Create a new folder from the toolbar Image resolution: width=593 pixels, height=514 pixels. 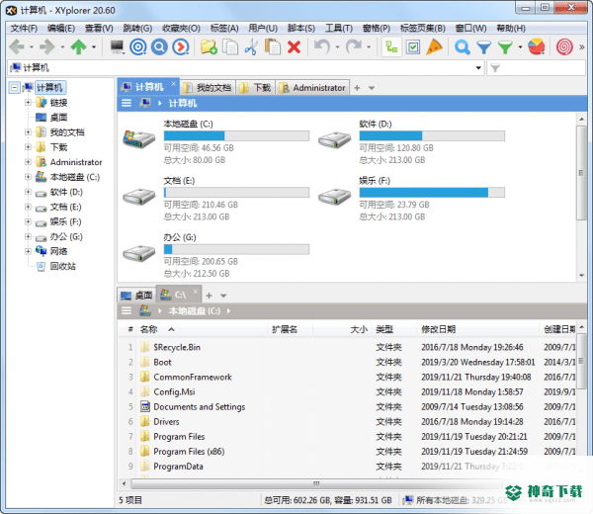209,47
